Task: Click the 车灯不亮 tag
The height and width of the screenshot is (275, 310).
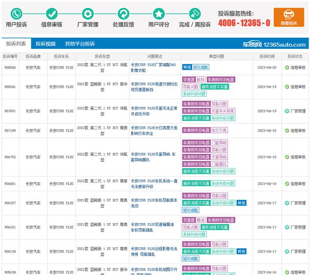Action: [219, 130]
